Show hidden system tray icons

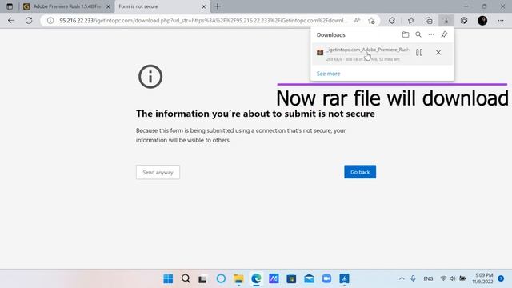[402, 278]
